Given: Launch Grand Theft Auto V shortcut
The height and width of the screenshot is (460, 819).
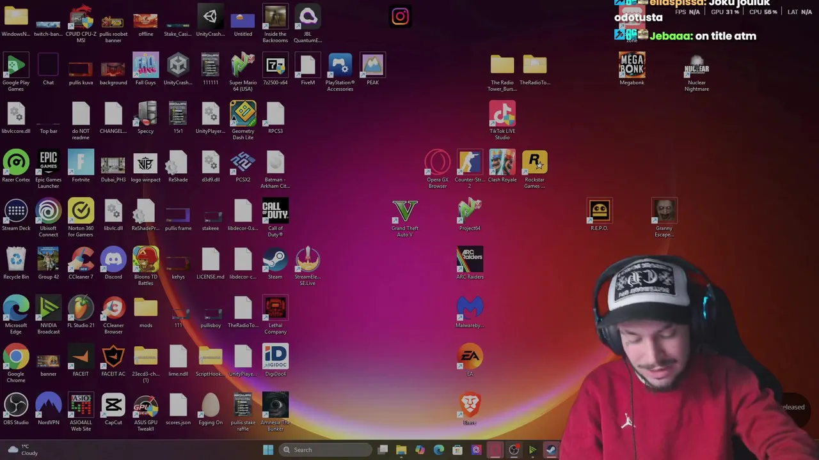Looking at the screenshot, I should [404, 218].
